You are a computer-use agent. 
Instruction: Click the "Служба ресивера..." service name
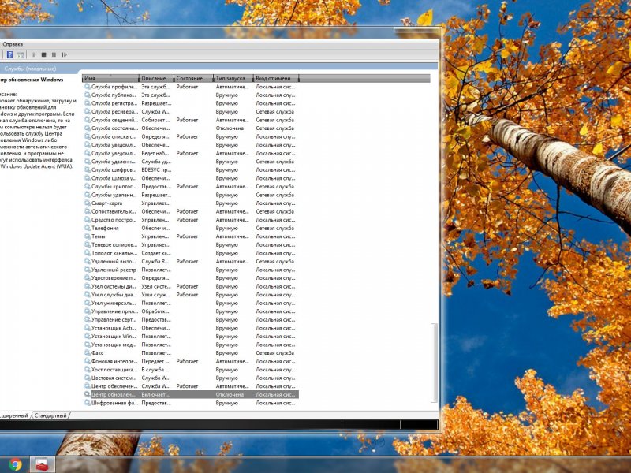point(114,111)
